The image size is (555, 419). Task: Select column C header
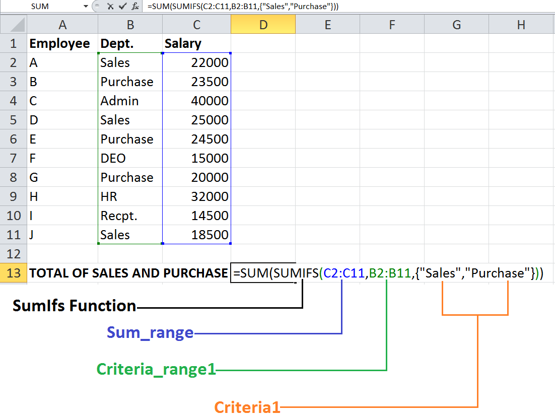[196, 24]
